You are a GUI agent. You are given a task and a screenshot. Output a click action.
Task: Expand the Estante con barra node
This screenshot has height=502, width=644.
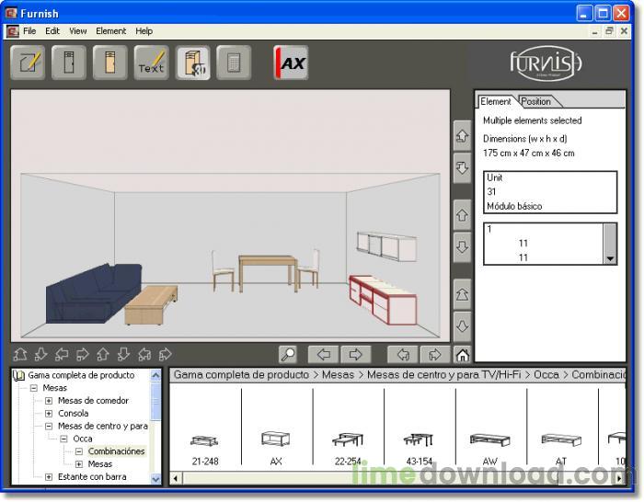tap(49, 477)
